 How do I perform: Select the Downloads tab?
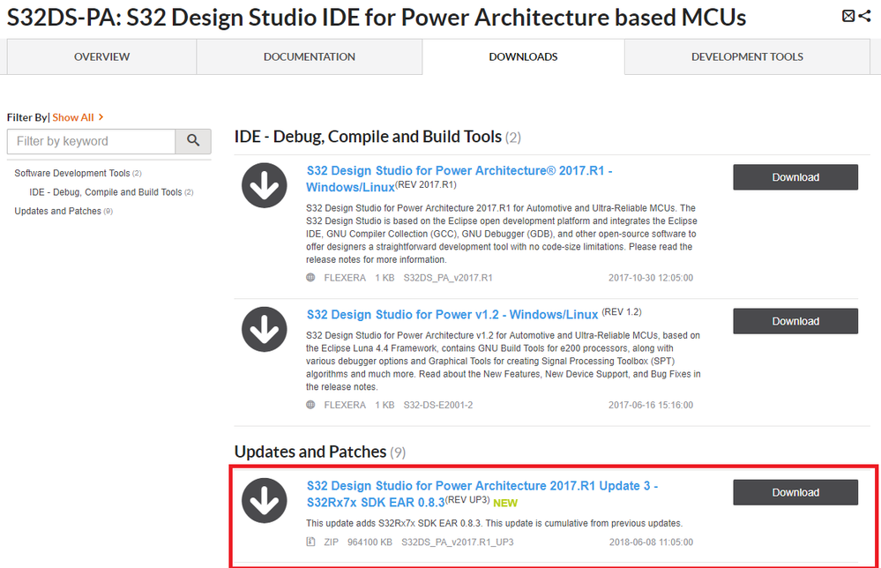tap(523, 56)
